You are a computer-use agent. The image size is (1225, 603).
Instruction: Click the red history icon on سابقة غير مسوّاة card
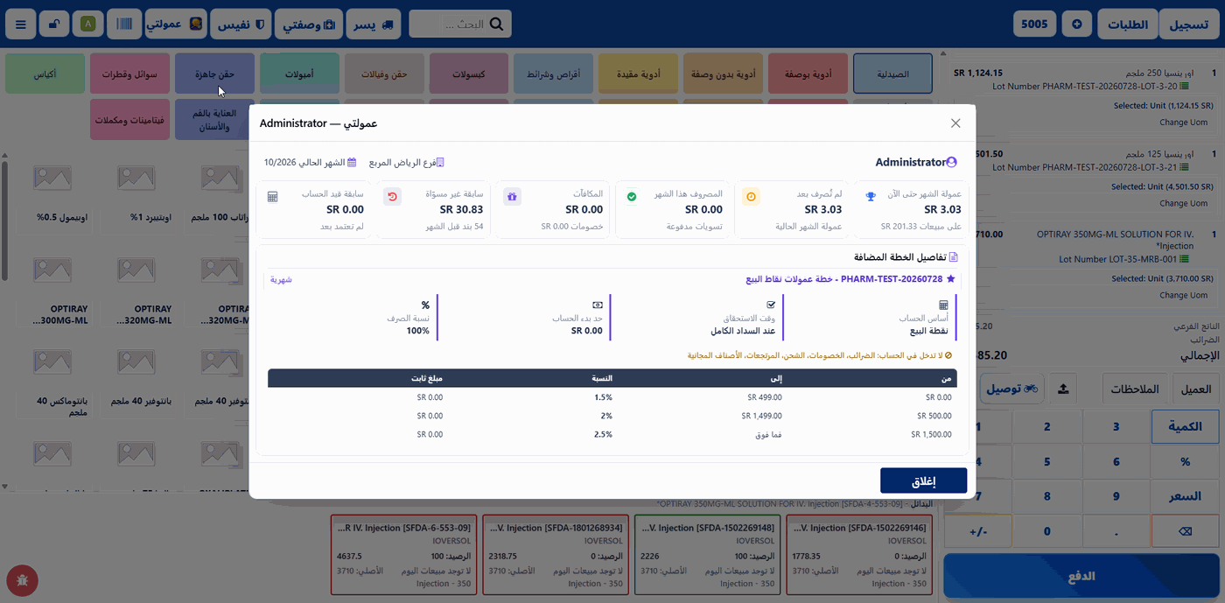click(392, 197)
